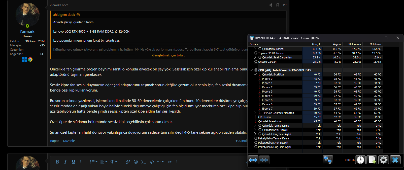Open furmark's profile via username link

(x=27, y=32)
